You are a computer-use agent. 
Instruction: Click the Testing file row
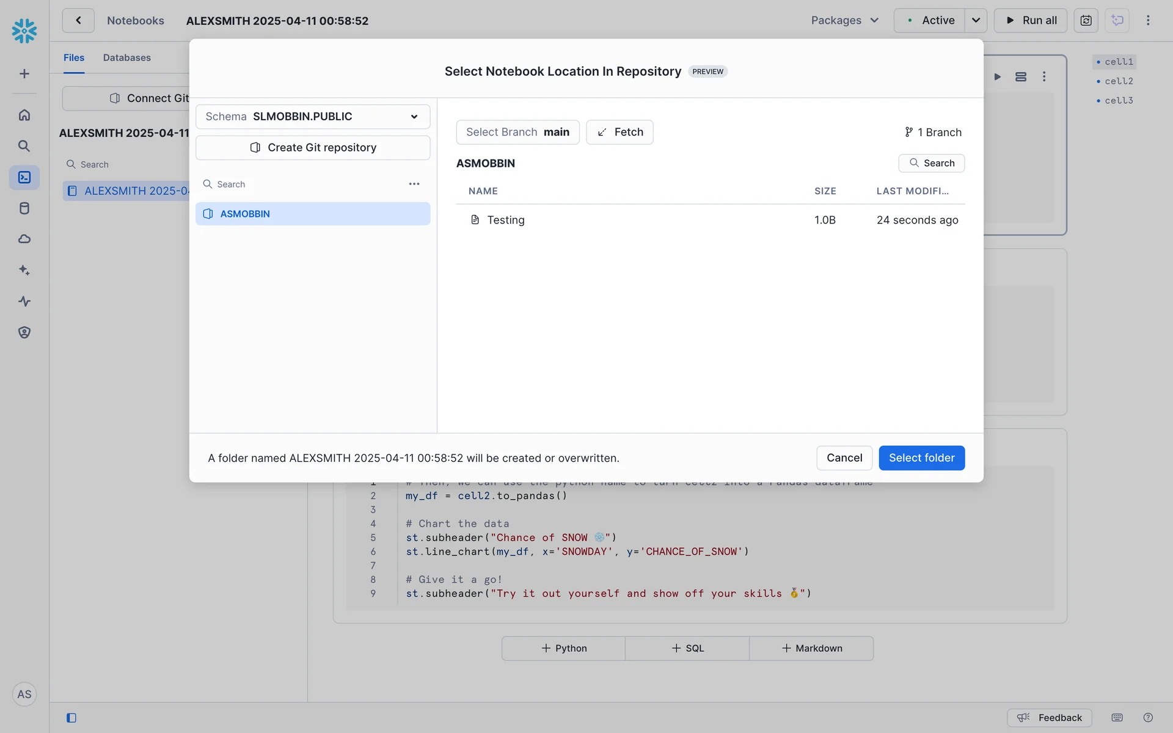(506, 220)
